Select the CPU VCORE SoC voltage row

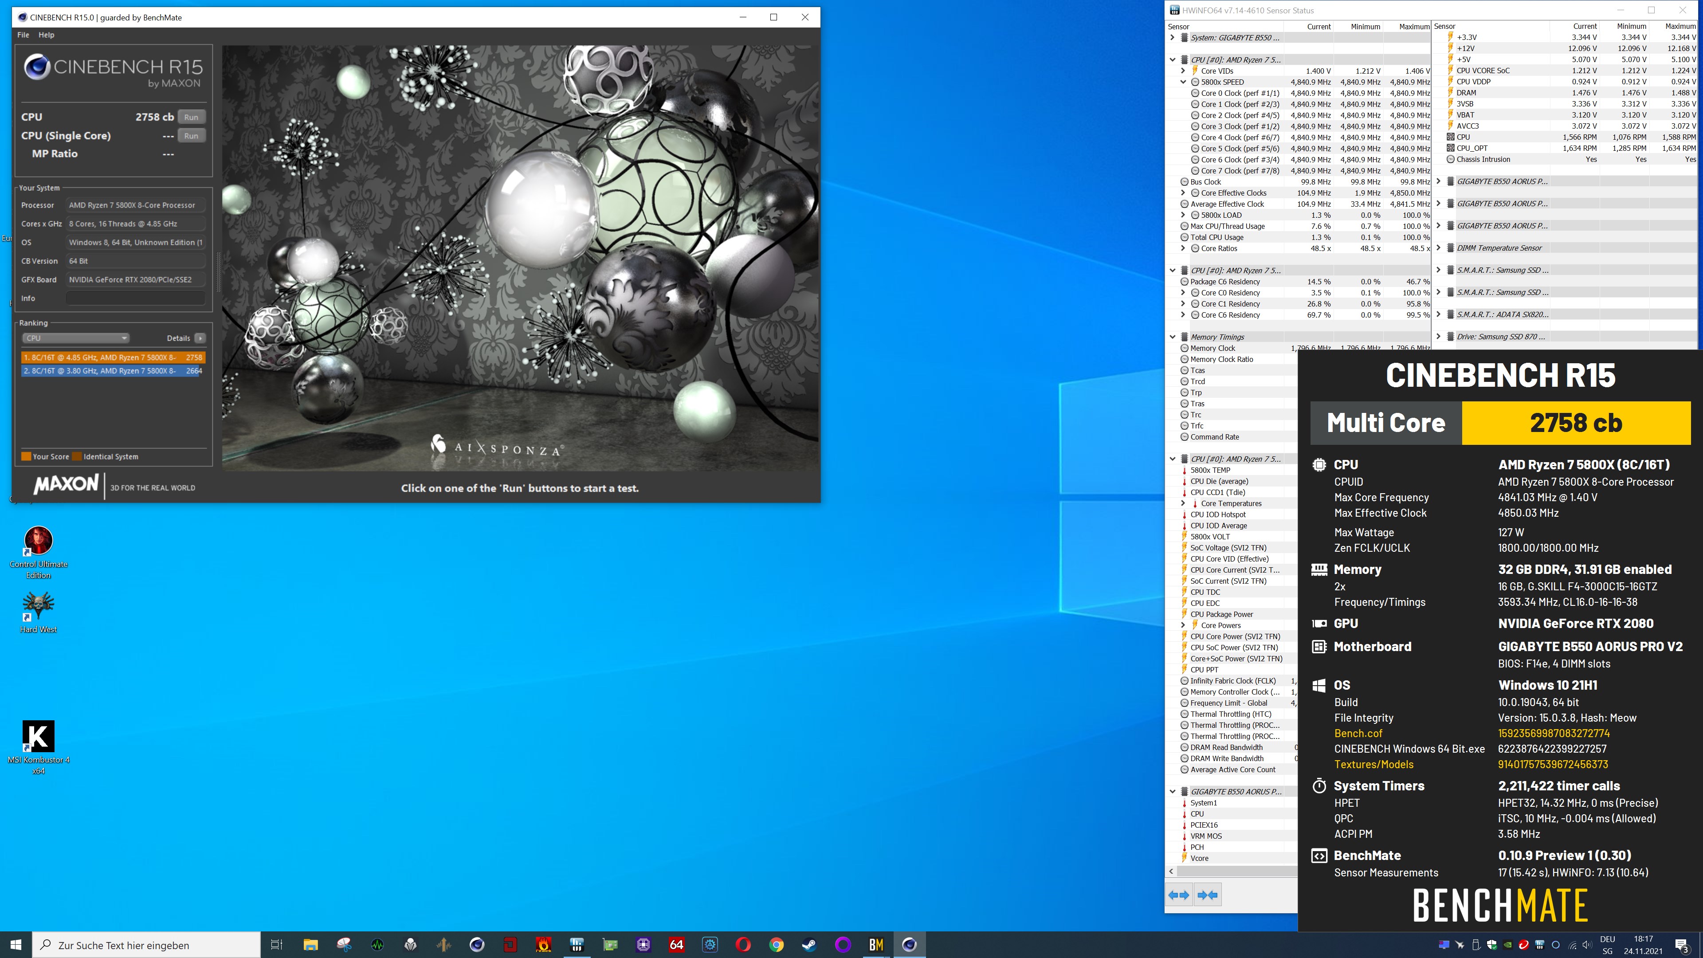point(1566,71)
